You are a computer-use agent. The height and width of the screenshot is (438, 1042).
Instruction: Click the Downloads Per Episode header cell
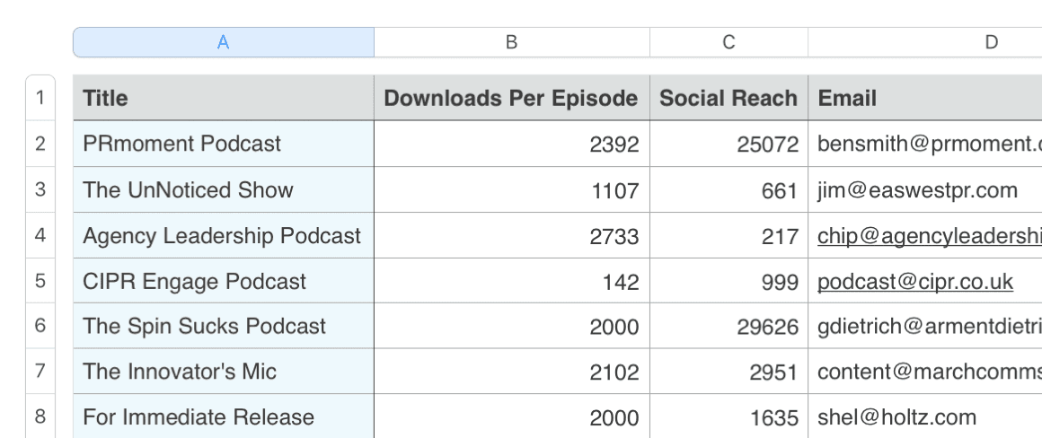pos(511,99)
